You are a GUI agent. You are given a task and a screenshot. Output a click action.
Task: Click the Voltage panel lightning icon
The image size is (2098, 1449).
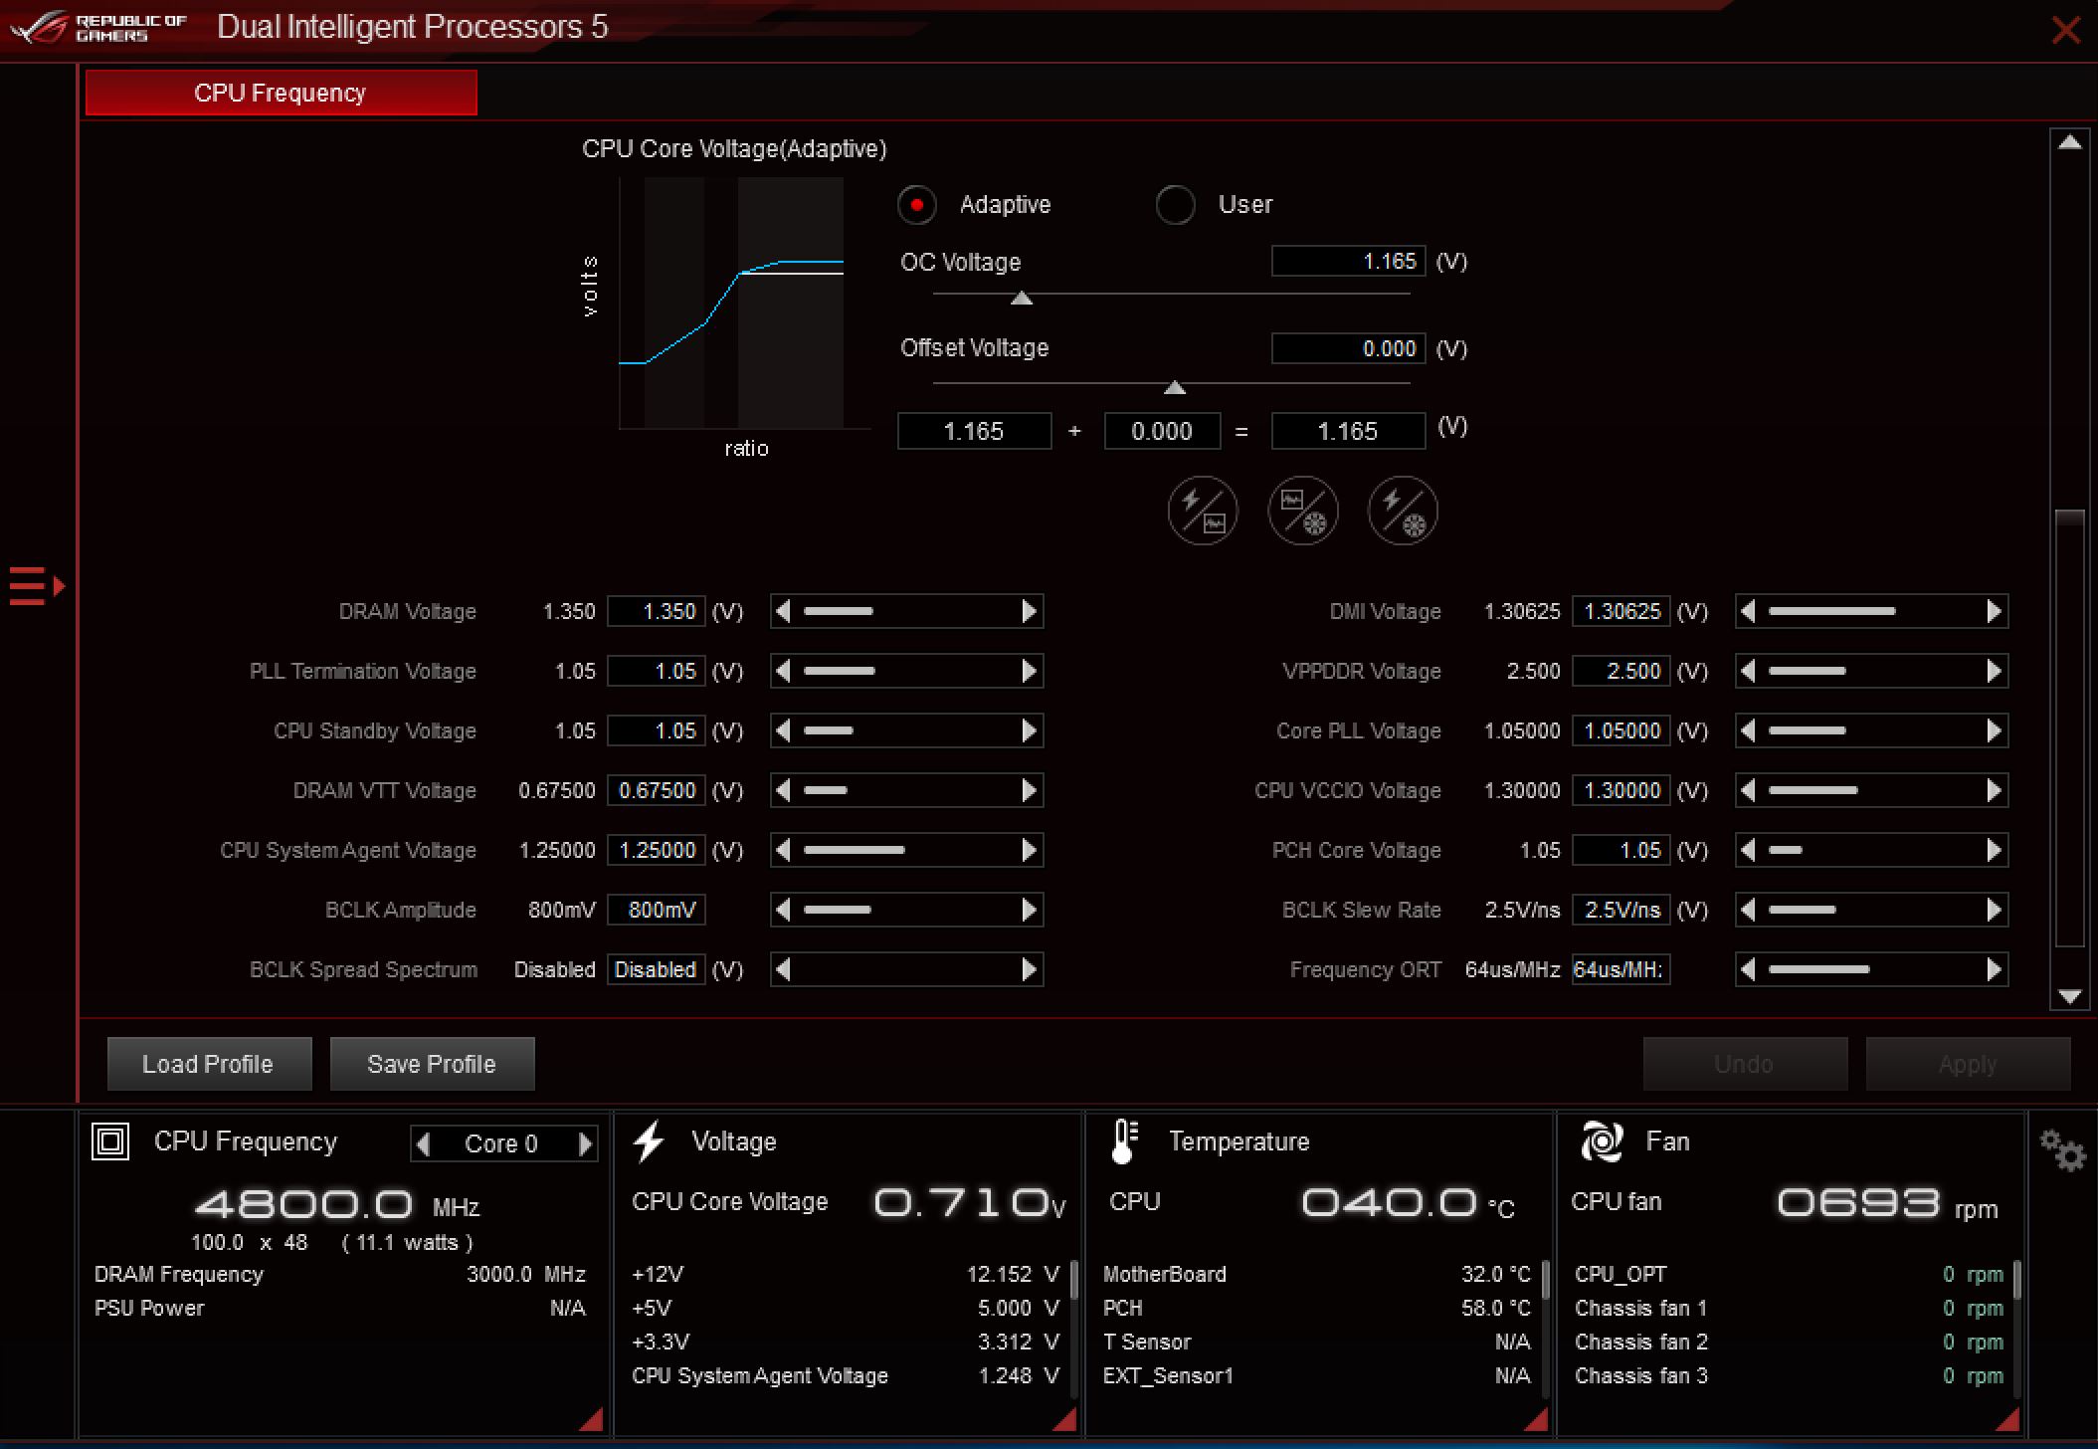point(649,1141)
